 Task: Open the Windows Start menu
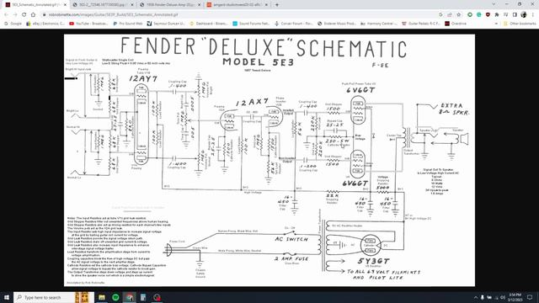(6, 297)
